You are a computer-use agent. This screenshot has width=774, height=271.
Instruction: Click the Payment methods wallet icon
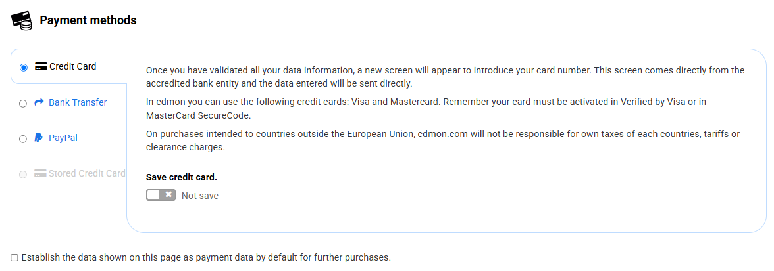pos(22,20)
